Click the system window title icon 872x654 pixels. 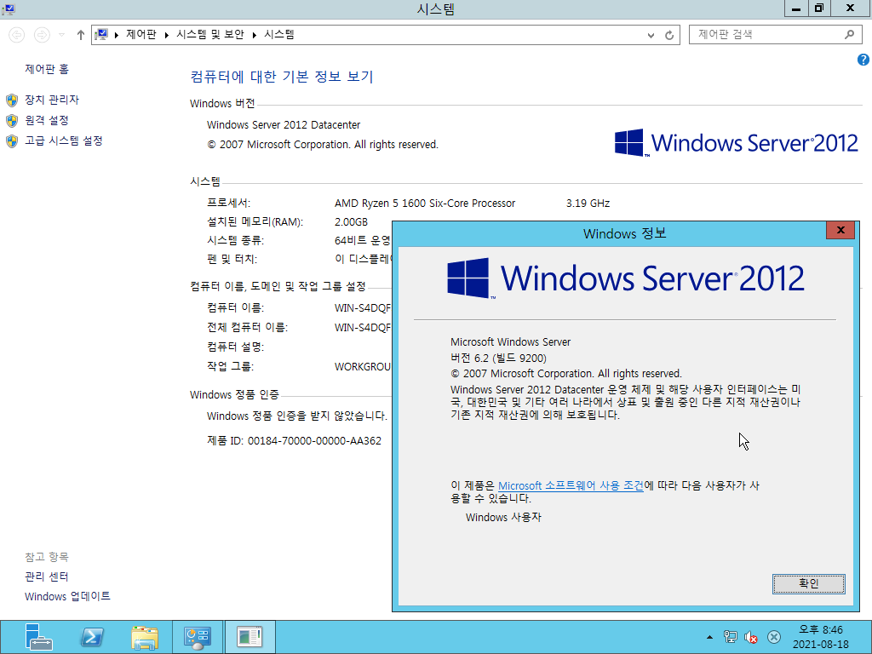(9, 9)
